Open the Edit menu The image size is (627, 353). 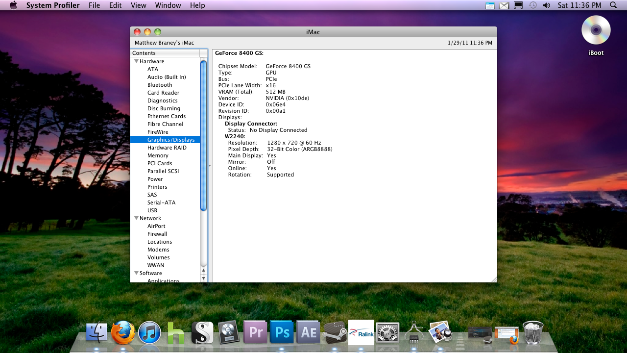(x=116, y=5)
